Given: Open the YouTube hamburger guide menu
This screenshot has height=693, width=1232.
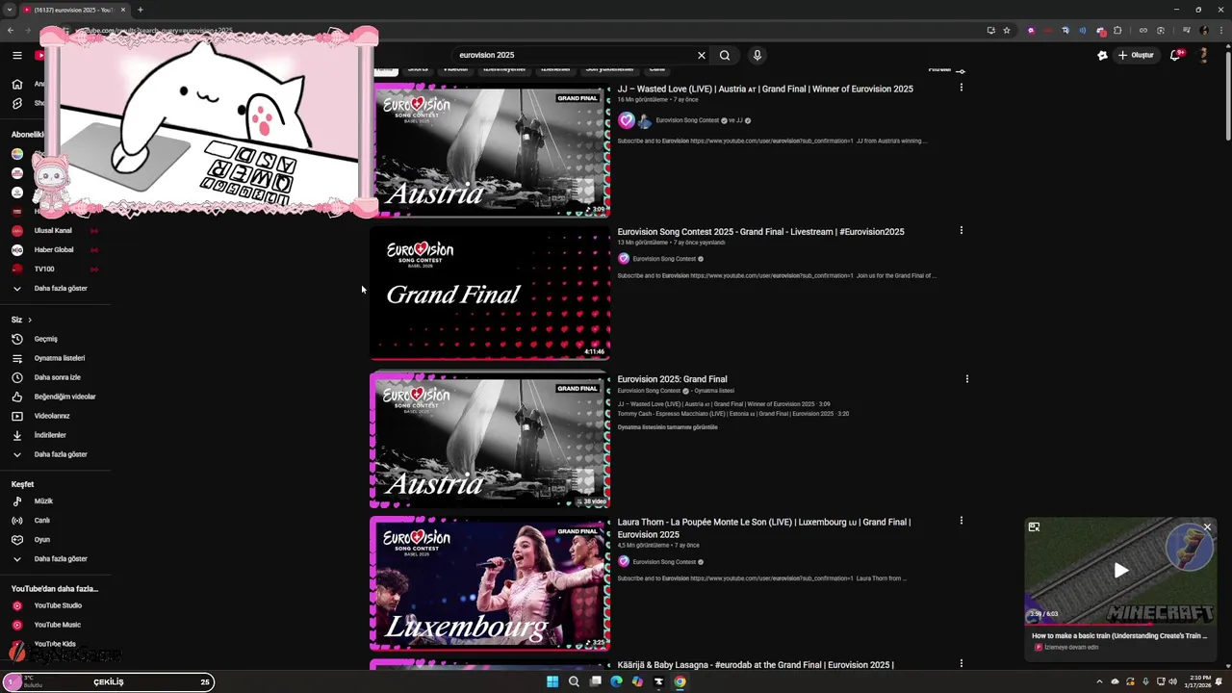Looking at the screenshot, I should tap(16, 55).
